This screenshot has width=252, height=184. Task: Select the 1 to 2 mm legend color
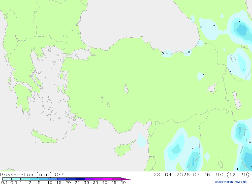click(25, 179)
